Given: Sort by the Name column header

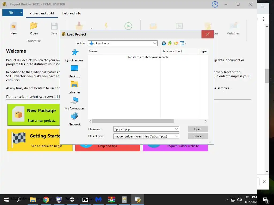Looking at the screenshot, I should [124, 51].
